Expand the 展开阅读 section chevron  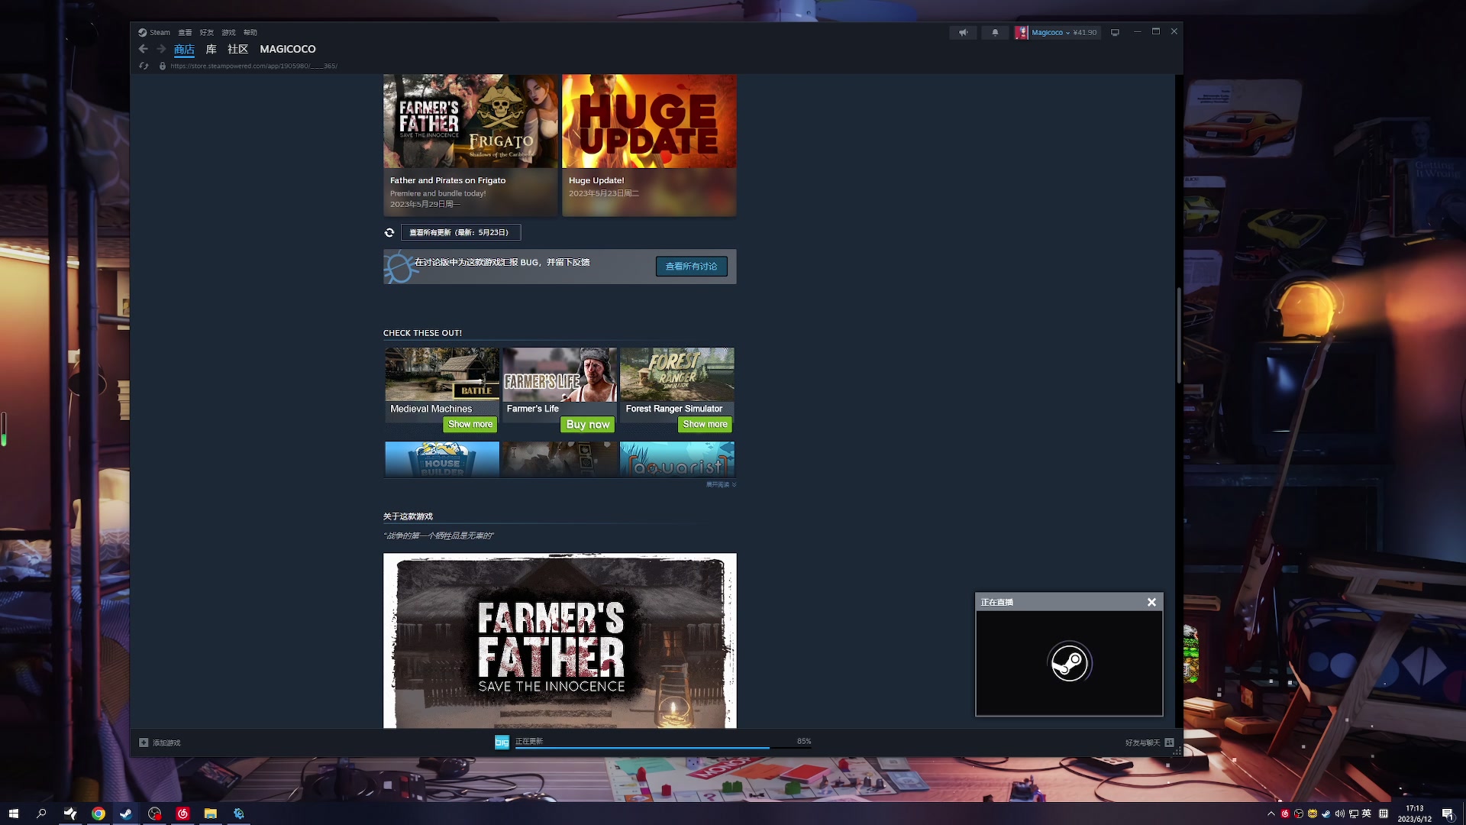point(734,484)
